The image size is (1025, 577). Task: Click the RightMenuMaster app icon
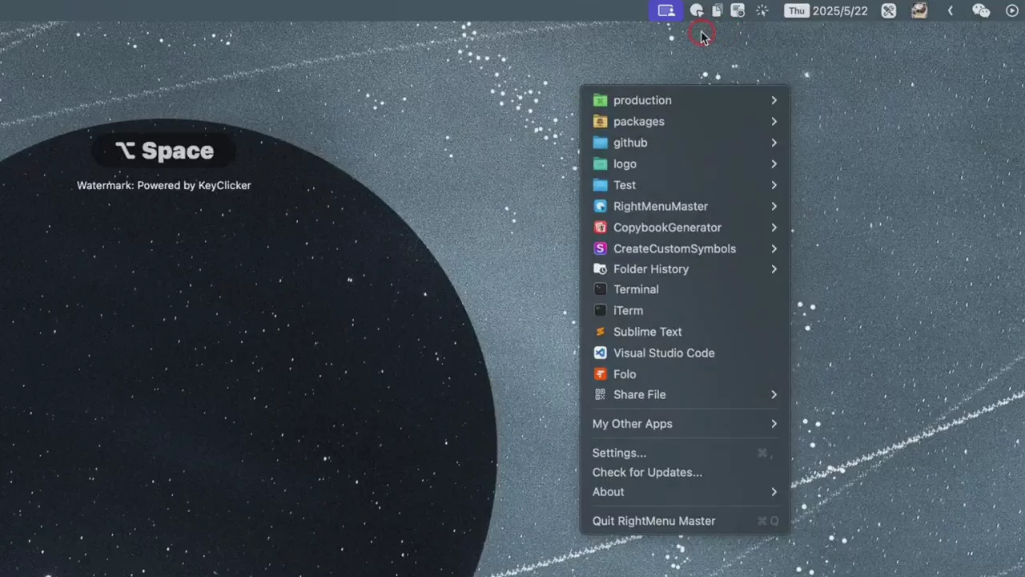(x=600, y=206)
